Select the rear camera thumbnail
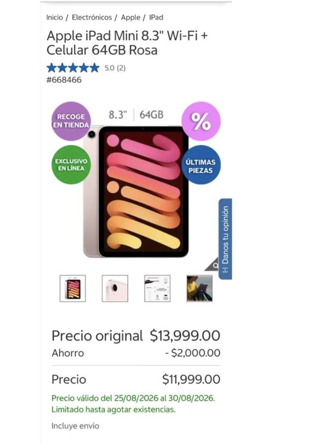Screen dimensions: 318x444 click(x=115, y=288)
